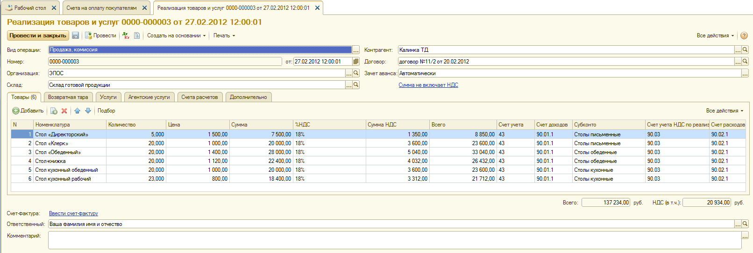Click Сумма не включает НДС link
This screenshot has height=253, width=753.
(428, 85)
